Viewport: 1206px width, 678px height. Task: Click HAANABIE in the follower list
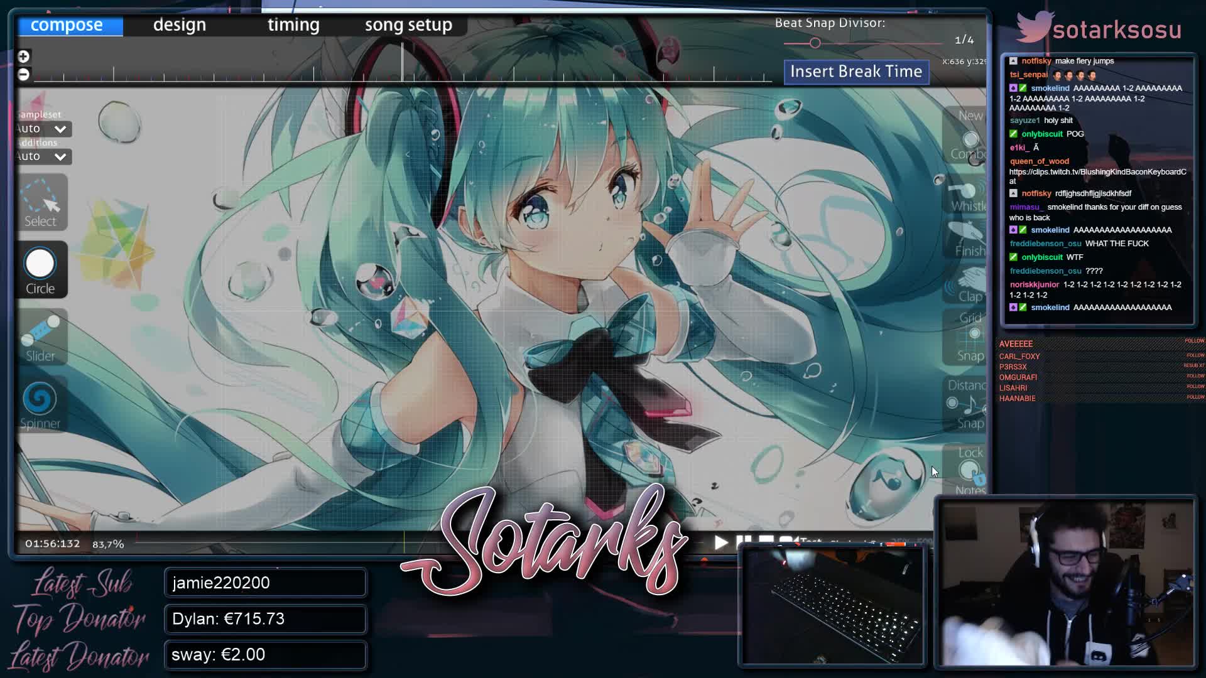pos(1017,399)
